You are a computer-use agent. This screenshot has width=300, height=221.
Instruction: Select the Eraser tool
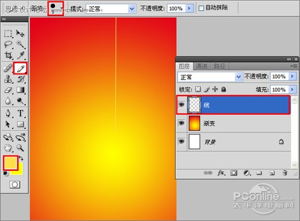[x=8, y=90]
